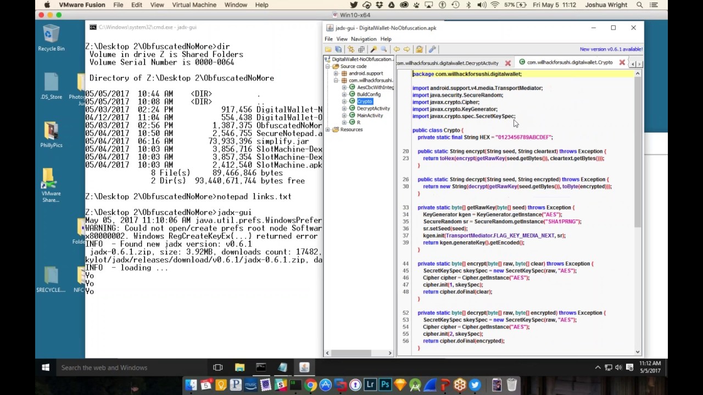Open the Trash in the Dock

click(x=512, y=385)
